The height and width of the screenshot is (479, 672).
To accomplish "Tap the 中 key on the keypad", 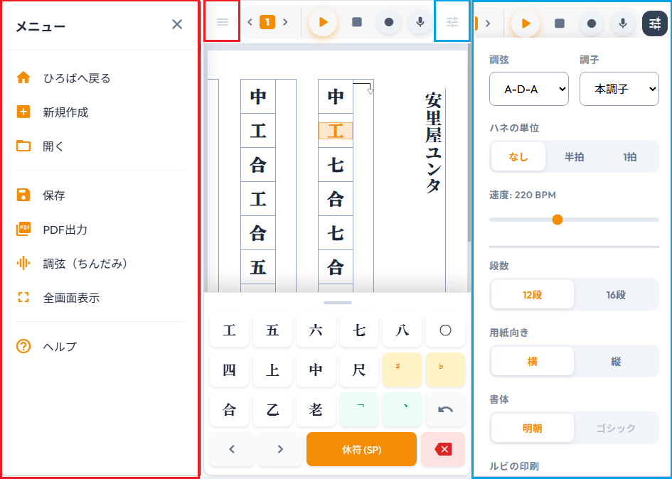I will point(316,370).
